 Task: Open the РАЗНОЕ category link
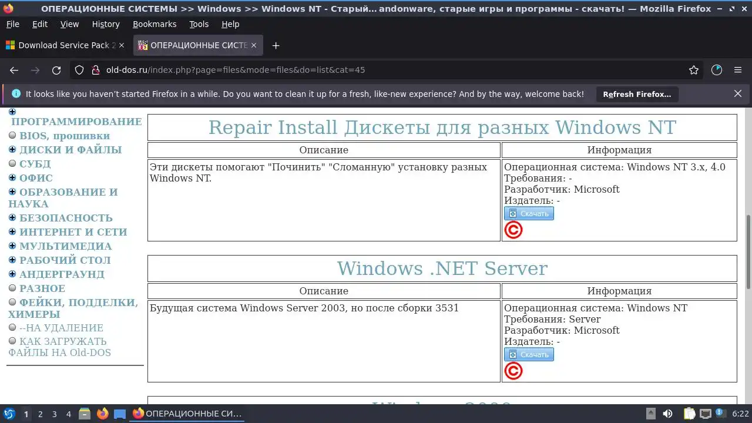(x=42, y=288)
